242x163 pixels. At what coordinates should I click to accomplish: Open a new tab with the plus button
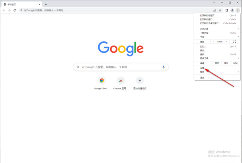(46, 4)
